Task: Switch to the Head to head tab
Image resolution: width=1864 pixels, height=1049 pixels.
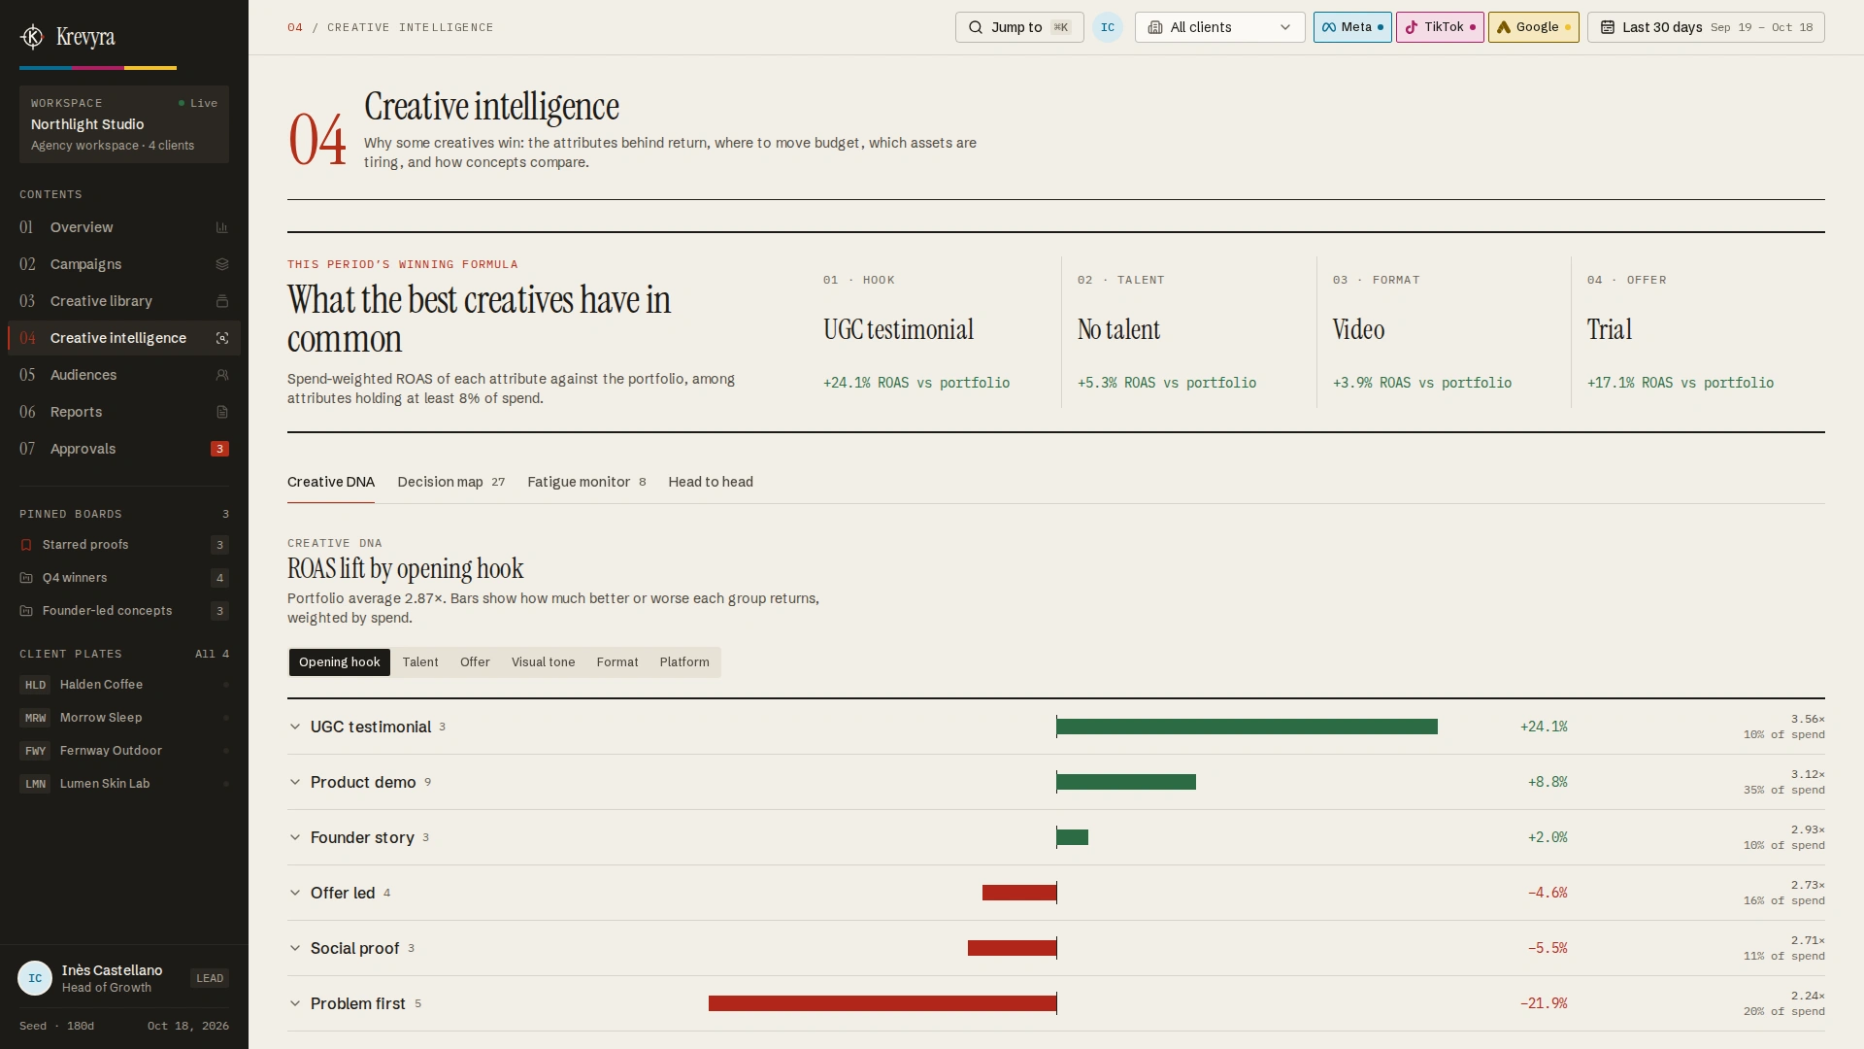Action: [x=711, y=482]
